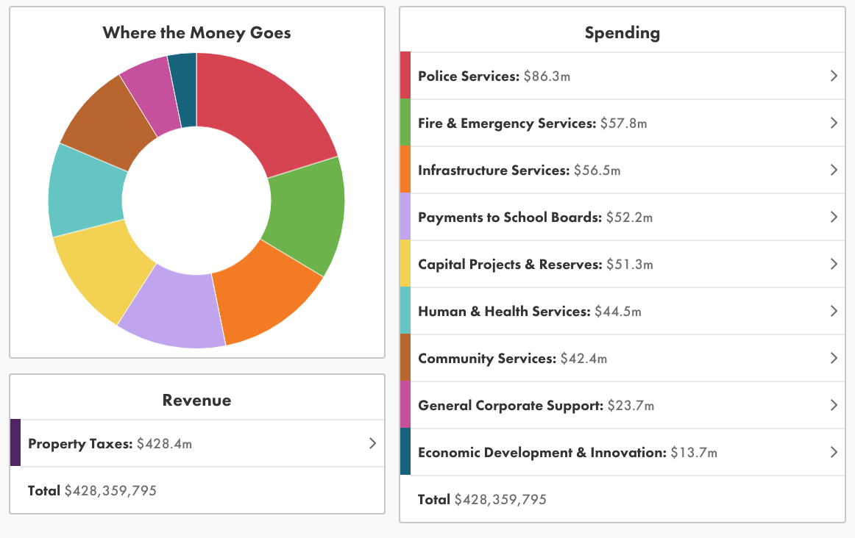855x538 pixels.
Task: Click the red color bar beside Police Services
Action: [x=404, y=75]
